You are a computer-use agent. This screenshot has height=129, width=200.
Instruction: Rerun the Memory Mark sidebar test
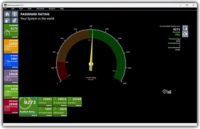click(x=15, y=97)
